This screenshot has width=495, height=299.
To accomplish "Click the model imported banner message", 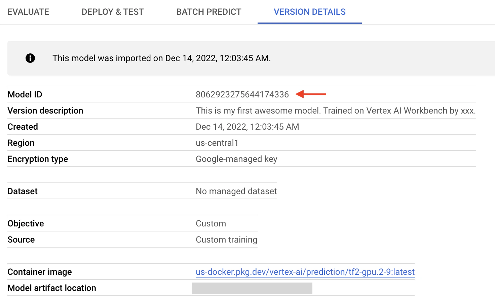I will [x=162, y=58].
